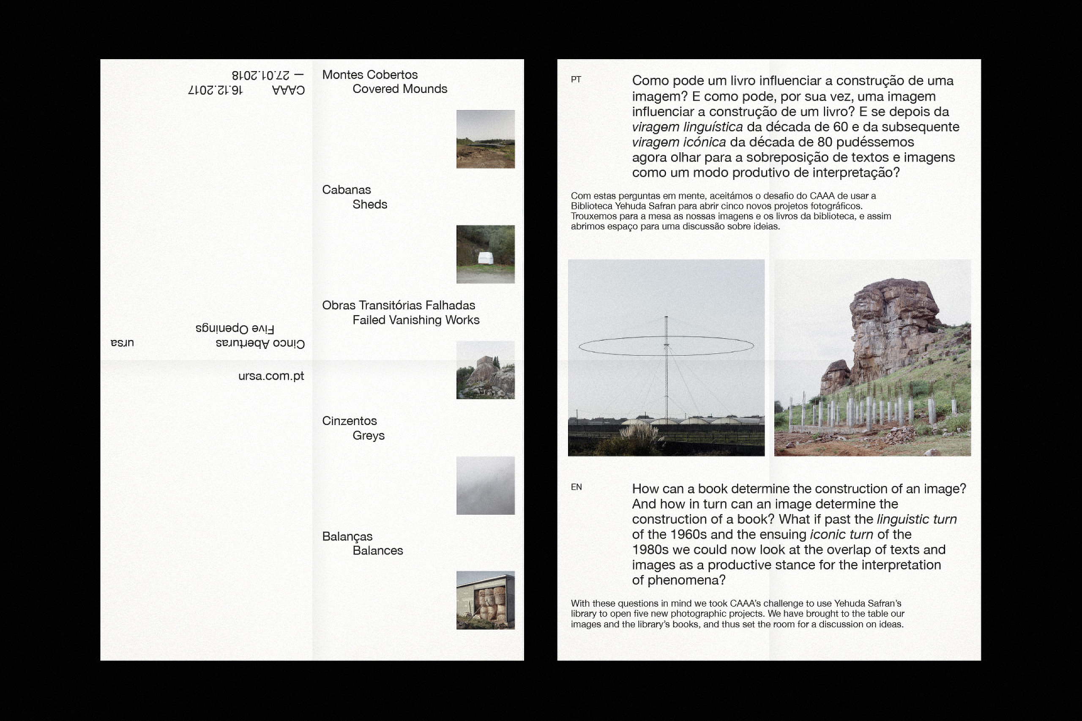1082x721 pixels.
Task: Click the PT language label
Action: pos(576,79)
